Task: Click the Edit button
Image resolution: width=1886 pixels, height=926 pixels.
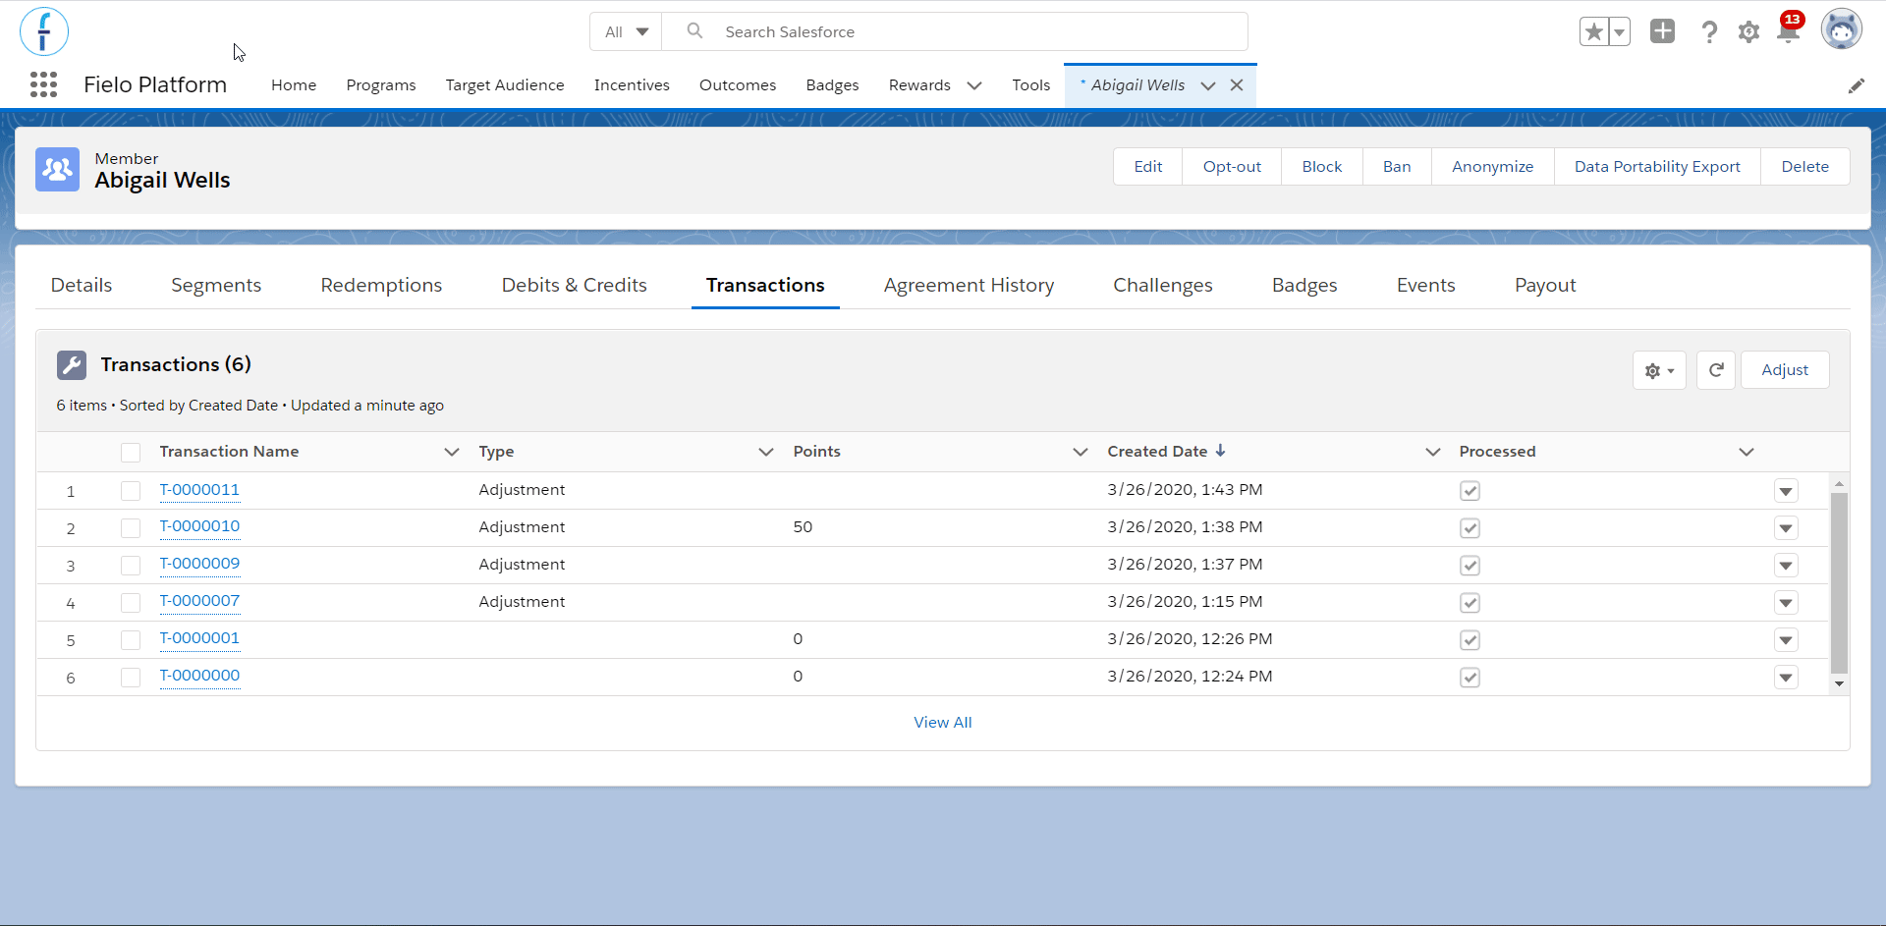Action: (x=1148, y=167)
